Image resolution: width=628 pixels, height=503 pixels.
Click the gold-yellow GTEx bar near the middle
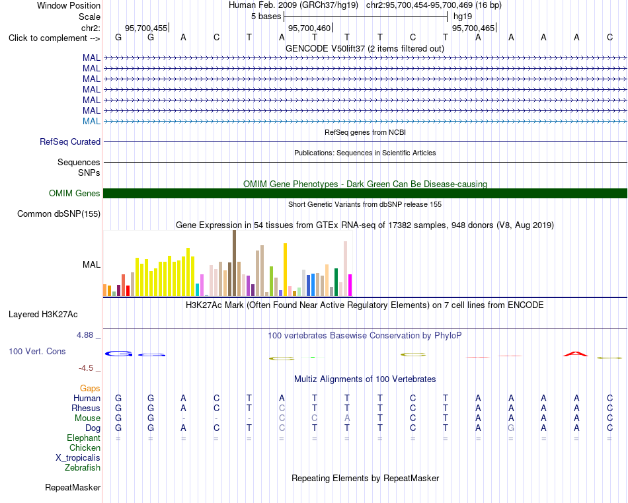285,270
